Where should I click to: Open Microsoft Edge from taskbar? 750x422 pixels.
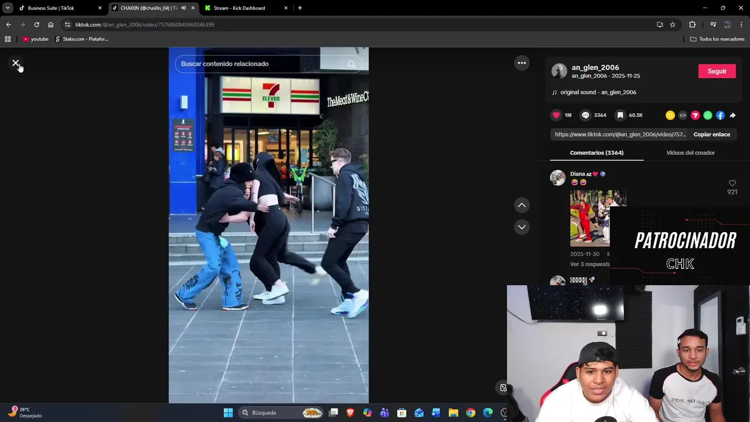pyautogui.click(x=487, y=413)
